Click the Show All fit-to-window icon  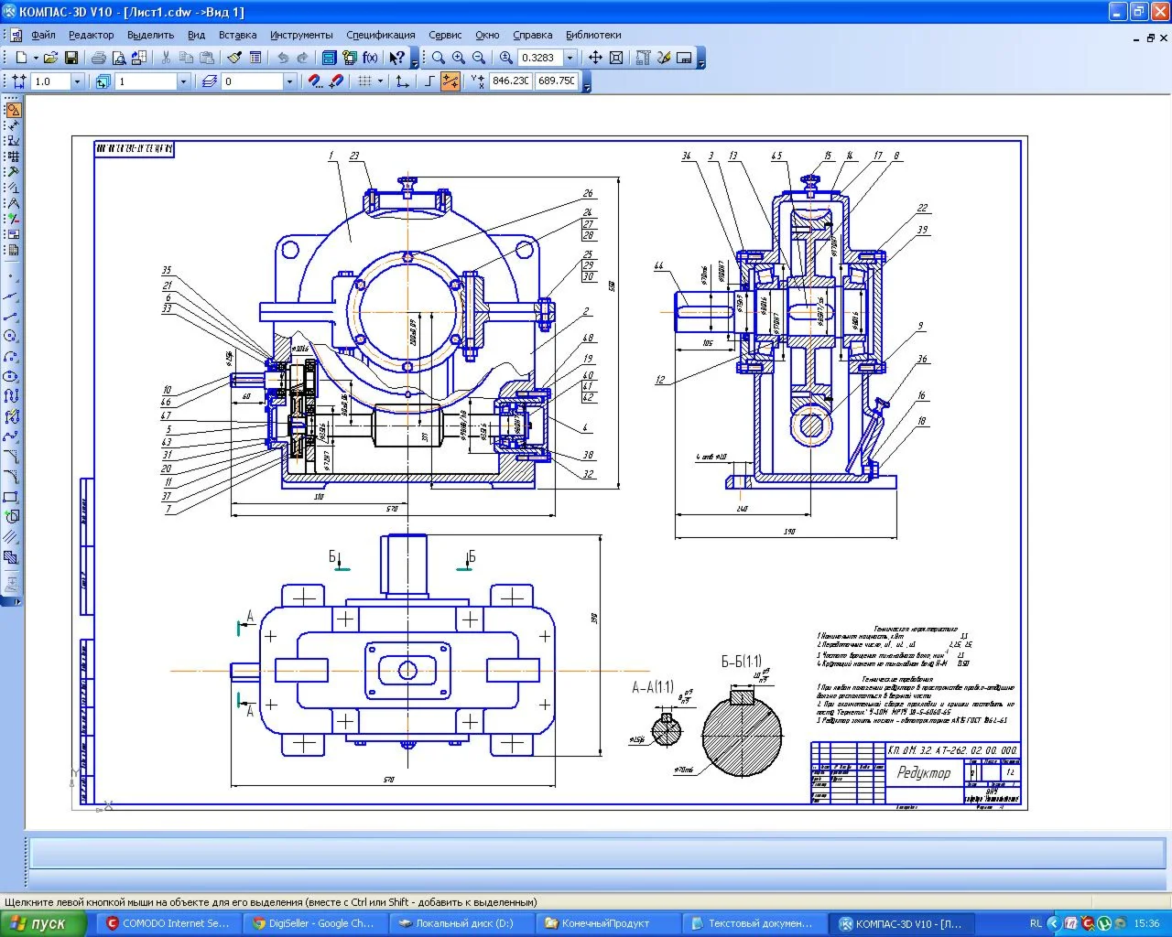click(x=616, y=58)
